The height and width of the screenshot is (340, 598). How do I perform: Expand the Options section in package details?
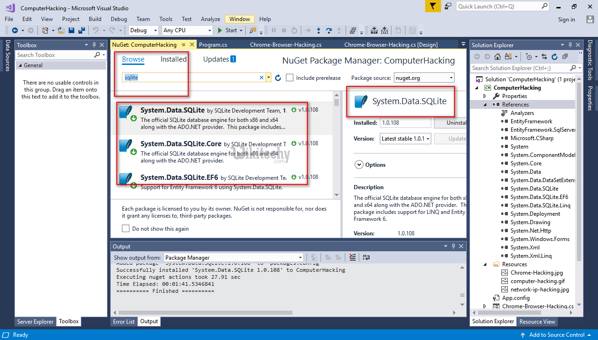359,164
